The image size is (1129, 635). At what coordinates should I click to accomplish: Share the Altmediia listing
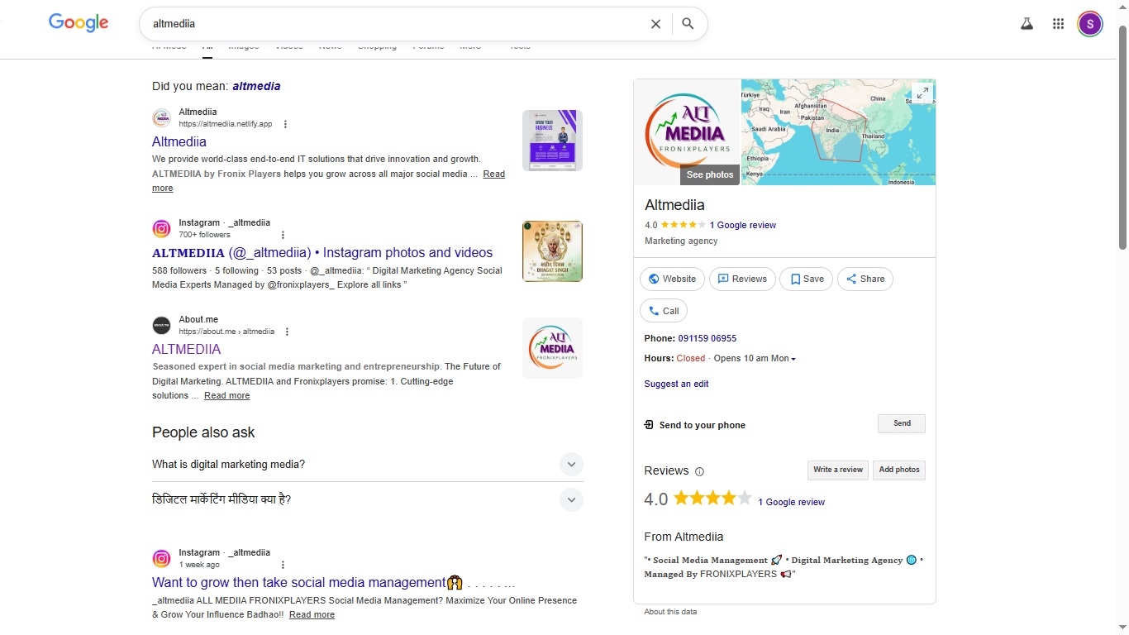865,279
